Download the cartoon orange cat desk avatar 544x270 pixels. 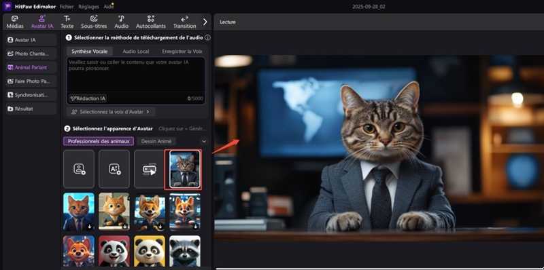[124, 227]
